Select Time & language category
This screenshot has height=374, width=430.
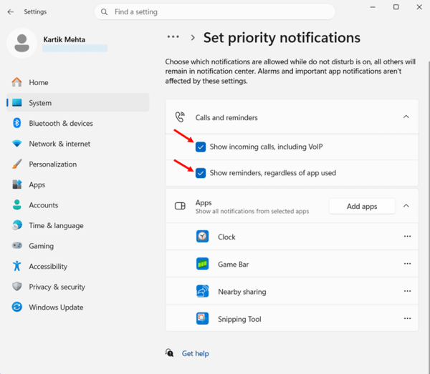78,225
